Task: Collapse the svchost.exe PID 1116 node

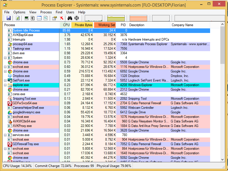Action: (x=5, y=67)
